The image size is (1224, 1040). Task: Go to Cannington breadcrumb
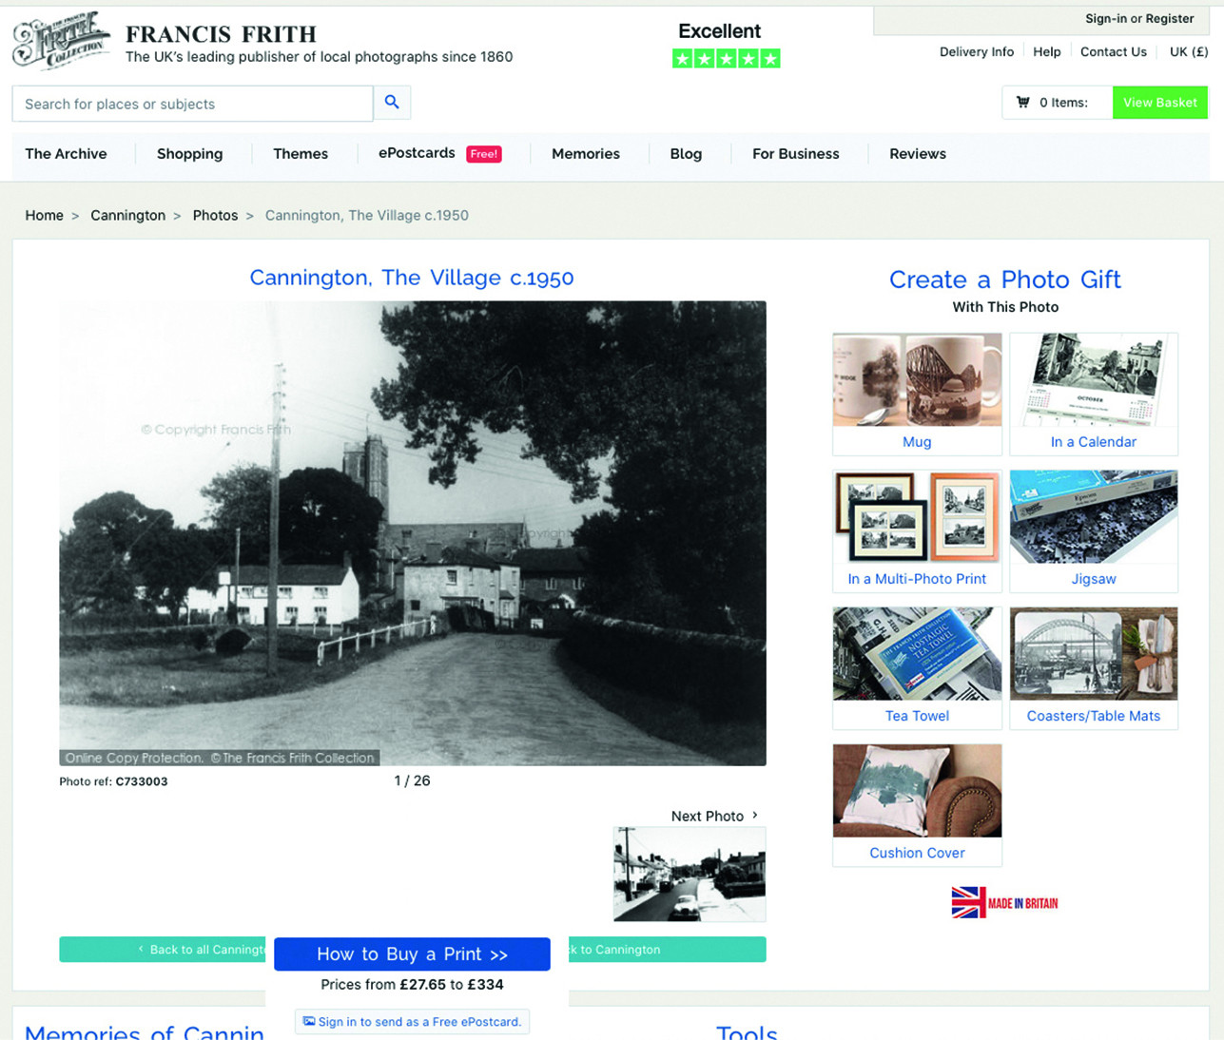[x=127, y=216]
